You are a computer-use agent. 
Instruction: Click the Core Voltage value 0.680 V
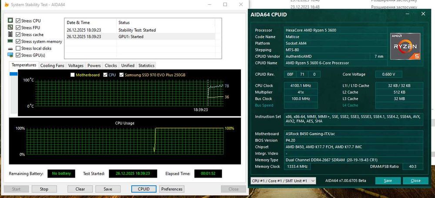388,74
